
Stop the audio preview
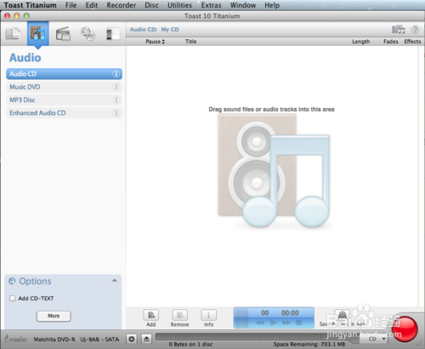click(298, 323)
